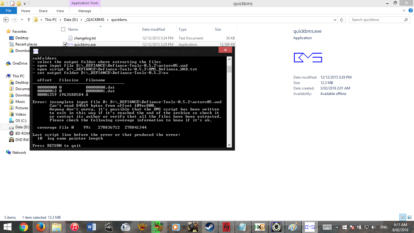Sort by Size column header
The width and height of the screenshot is (414, 233).
(218, 29)
